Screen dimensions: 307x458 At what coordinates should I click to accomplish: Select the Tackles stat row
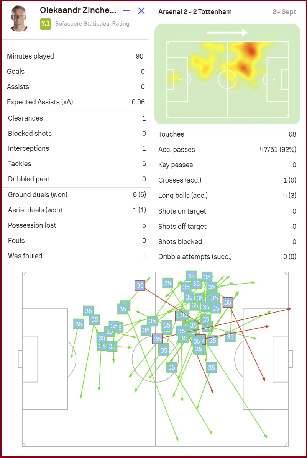click(77, 164)
